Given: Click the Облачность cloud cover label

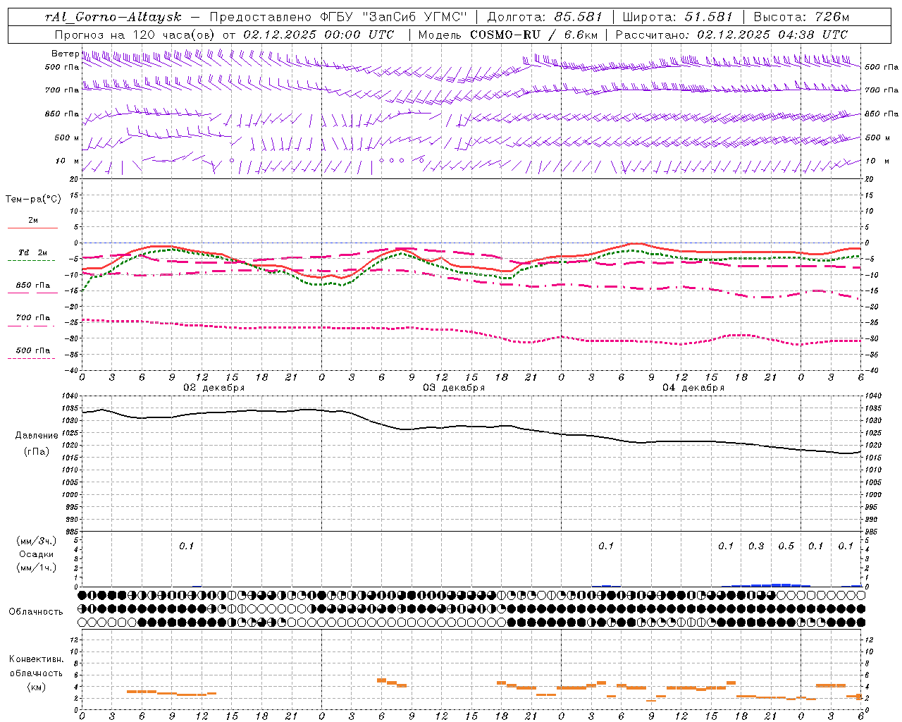Looking at the screenshot, I should 36,612.
